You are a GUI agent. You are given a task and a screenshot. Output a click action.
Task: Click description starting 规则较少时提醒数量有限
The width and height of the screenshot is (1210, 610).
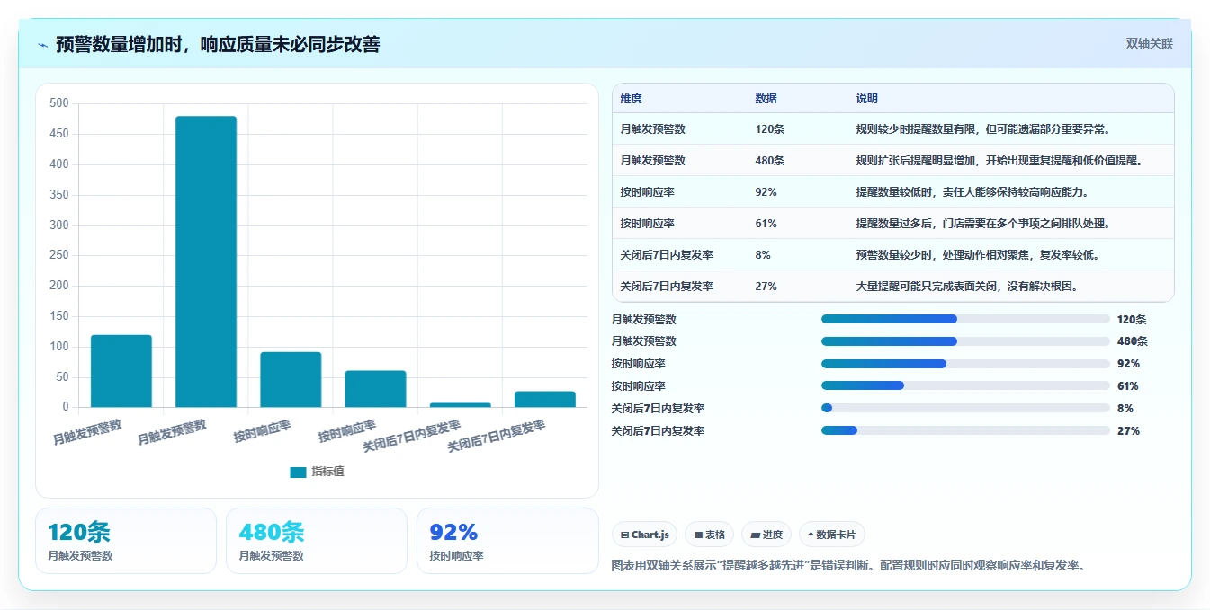point(984,129)
